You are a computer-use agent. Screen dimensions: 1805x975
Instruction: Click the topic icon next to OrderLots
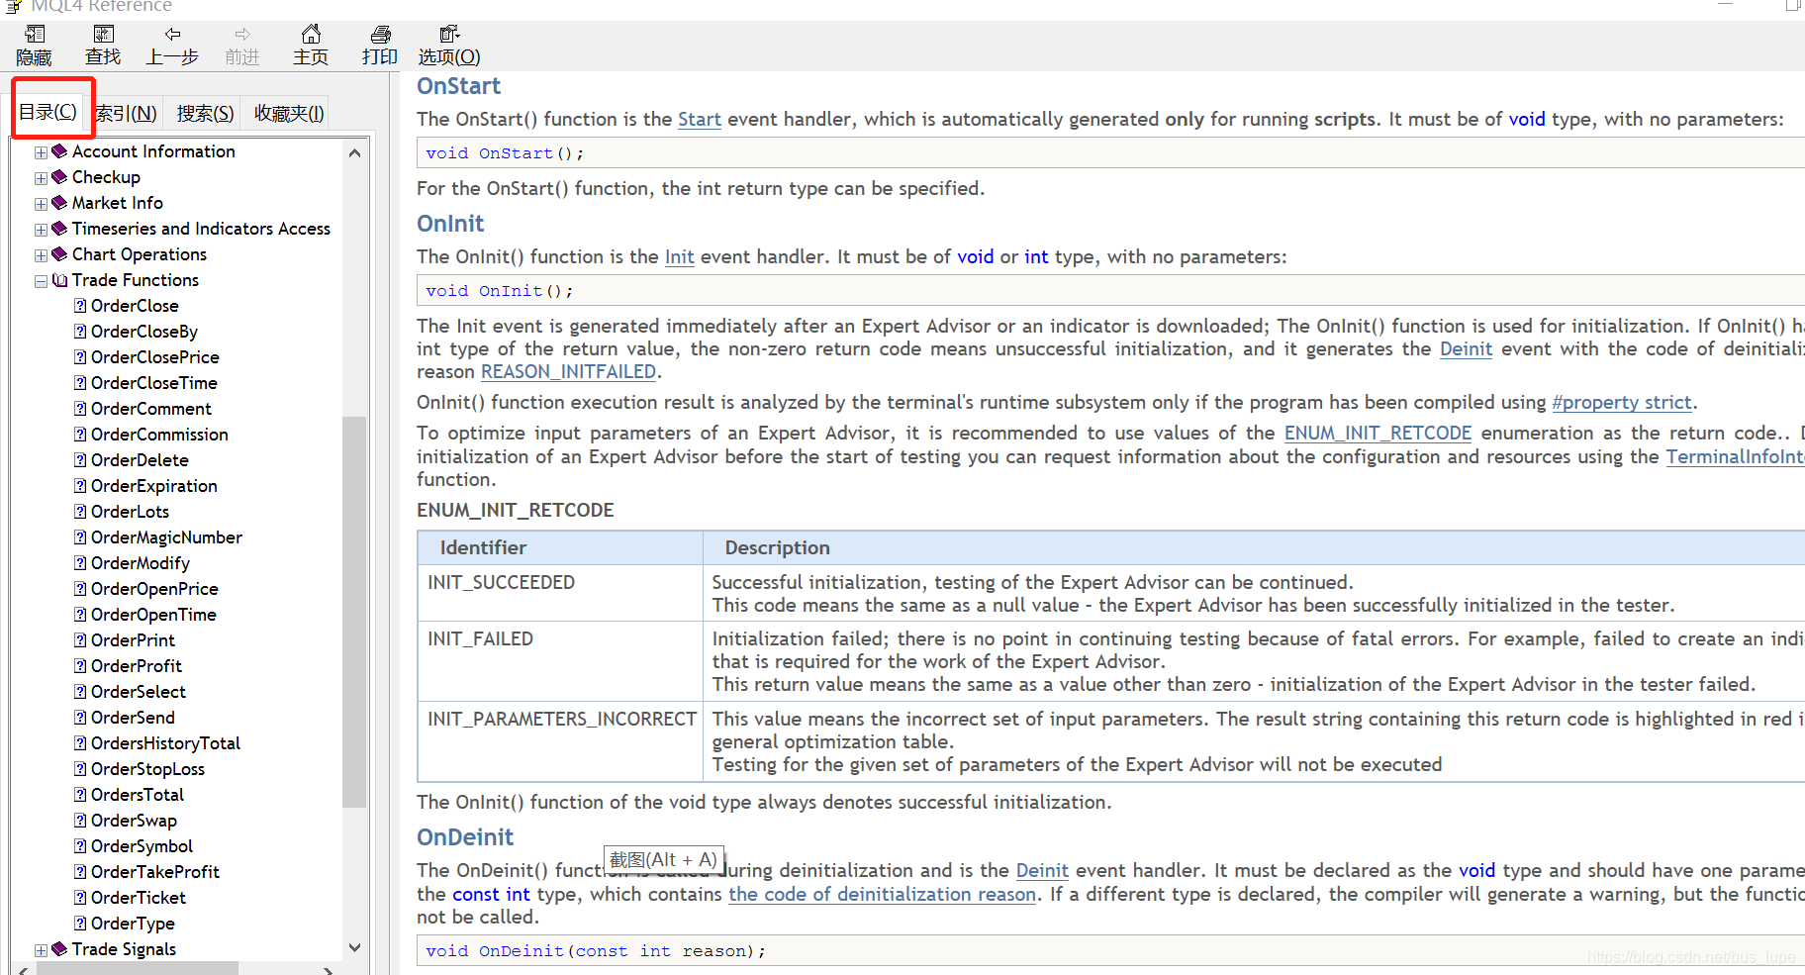[80, 512]
